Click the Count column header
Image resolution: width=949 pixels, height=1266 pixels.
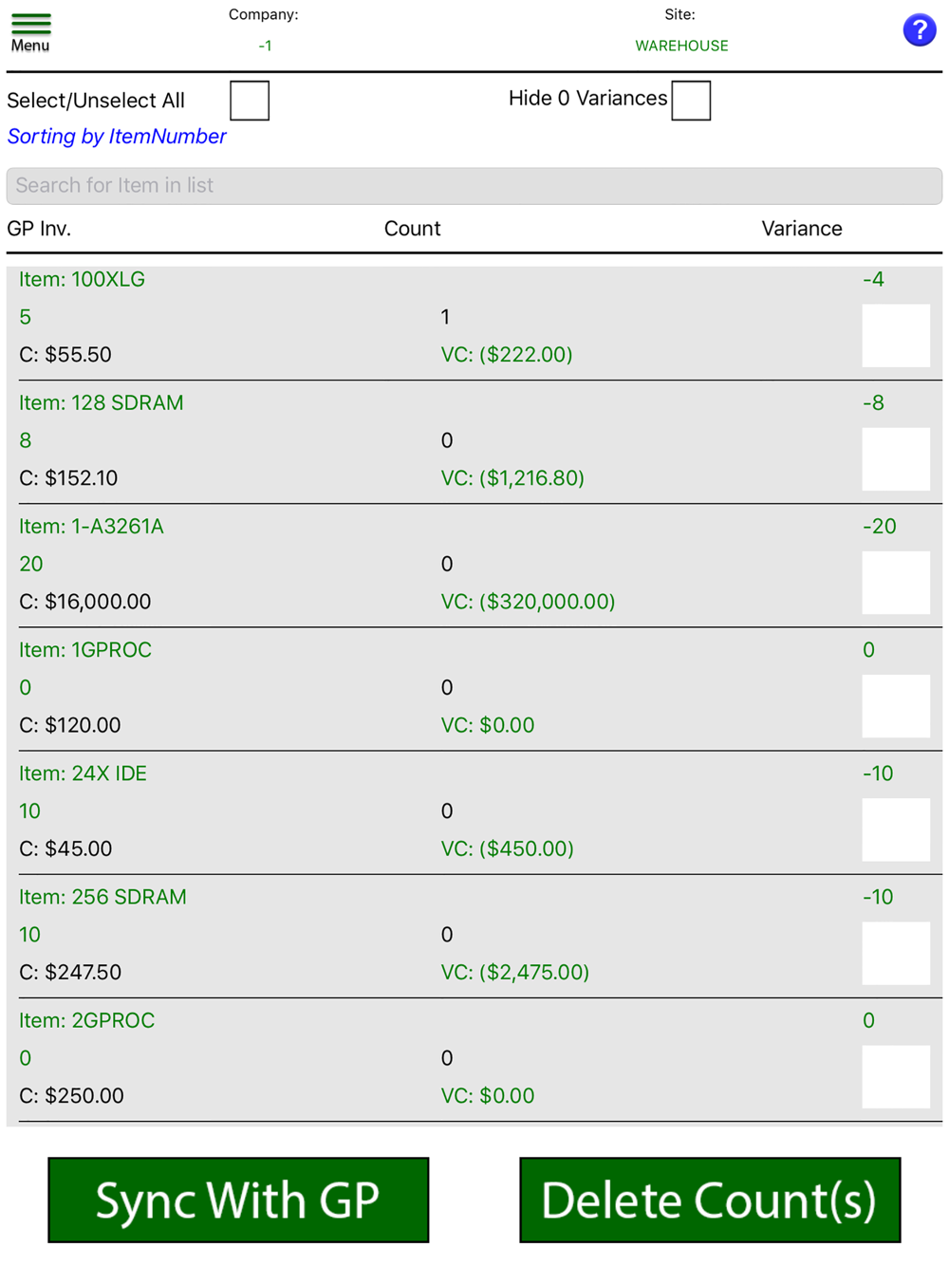coord(412,229)
